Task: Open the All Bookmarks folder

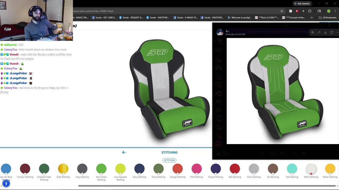Action: pos(328,18)
